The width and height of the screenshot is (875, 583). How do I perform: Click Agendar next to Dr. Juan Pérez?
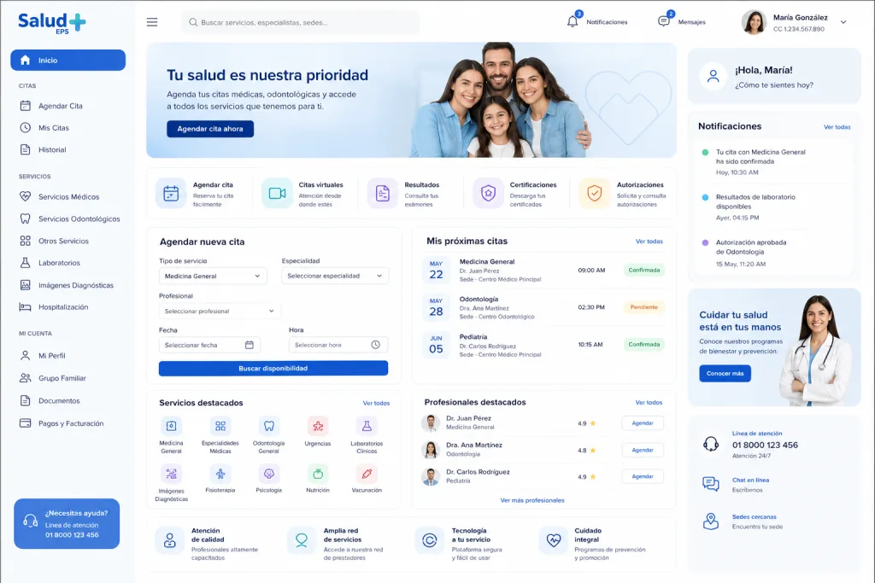643,423
